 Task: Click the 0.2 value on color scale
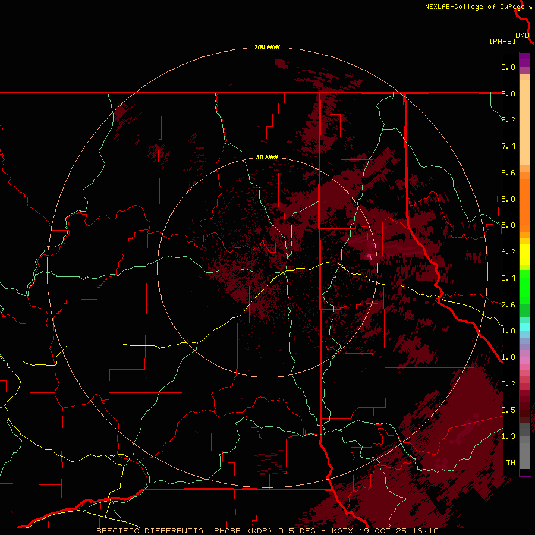508,384
